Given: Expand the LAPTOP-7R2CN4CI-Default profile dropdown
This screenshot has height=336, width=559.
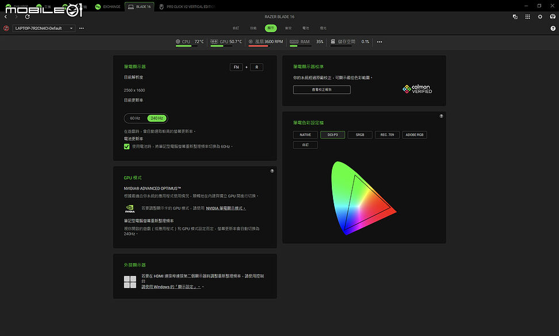Looking at the screenshot, I should click(x=44, y=28).
